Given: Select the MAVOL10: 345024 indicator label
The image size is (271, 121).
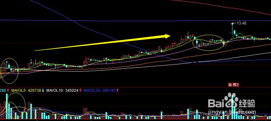Looking at the screenshot, I should pyautogui.click(x=63, y=90).
